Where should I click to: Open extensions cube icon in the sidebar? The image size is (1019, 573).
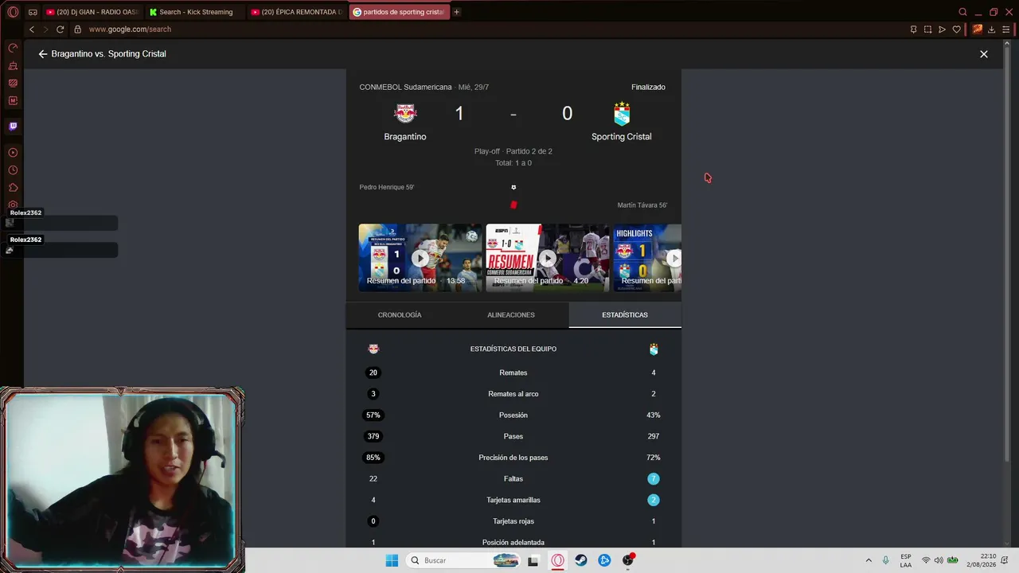point(13,188)
